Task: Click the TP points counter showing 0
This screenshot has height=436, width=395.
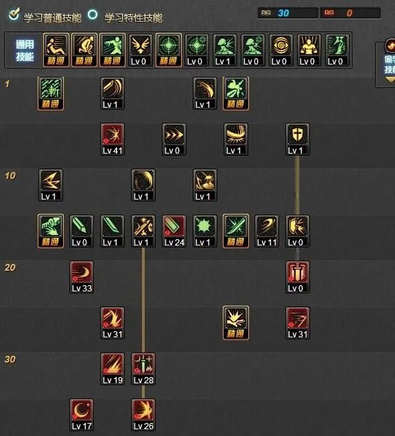Action: (x=350, y=13)
